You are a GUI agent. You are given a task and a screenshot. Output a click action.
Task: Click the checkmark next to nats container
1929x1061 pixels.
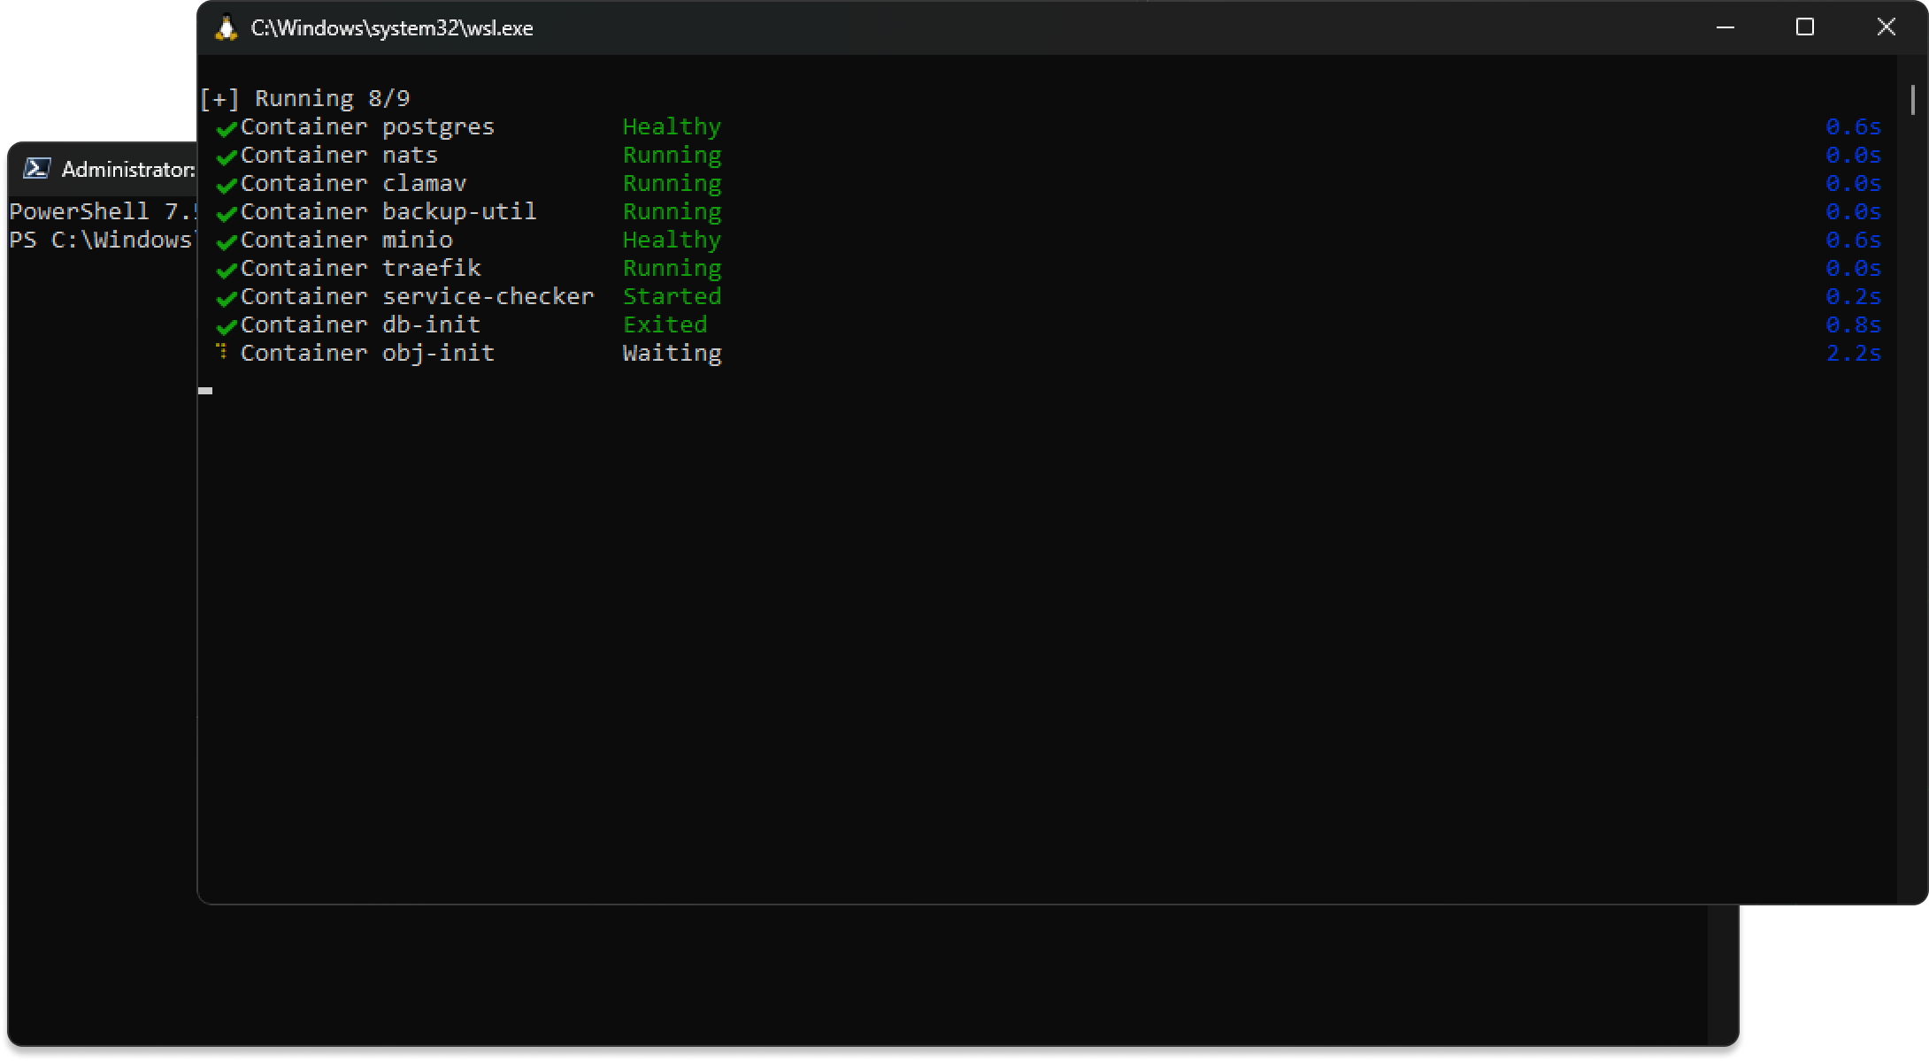[x=227, y=156]
